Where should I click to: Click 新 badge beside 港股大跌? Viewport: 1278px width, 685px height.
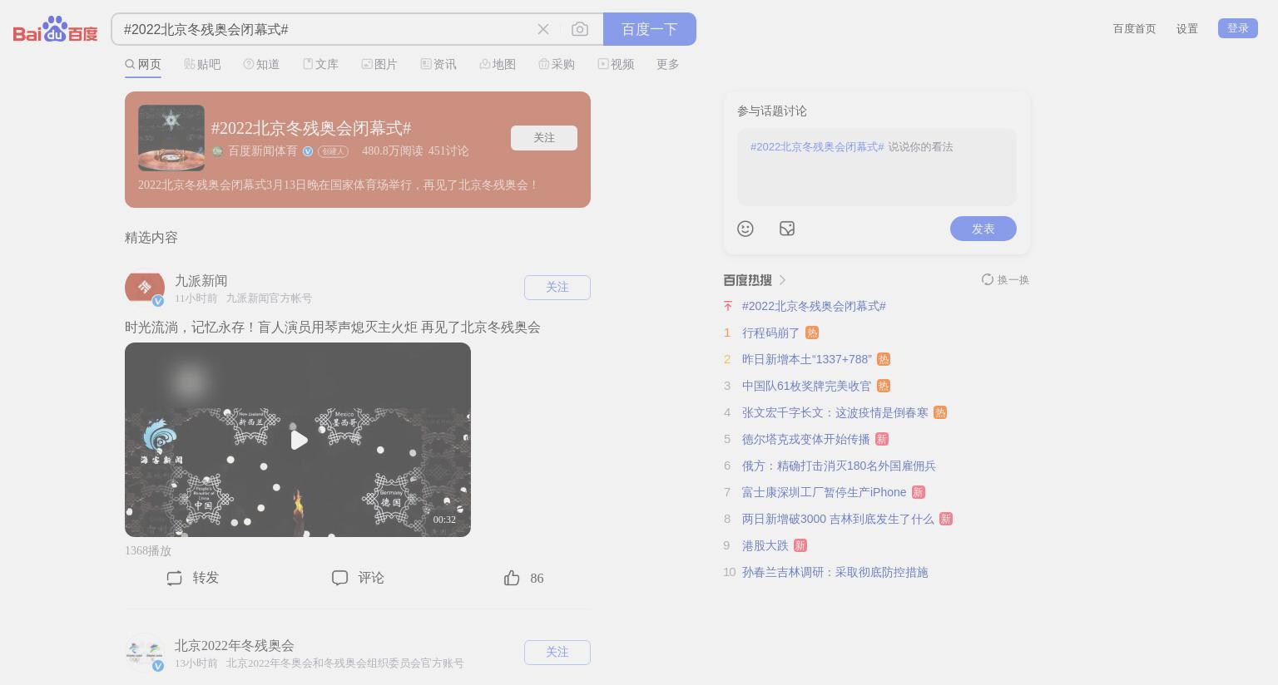click(800, 546)
